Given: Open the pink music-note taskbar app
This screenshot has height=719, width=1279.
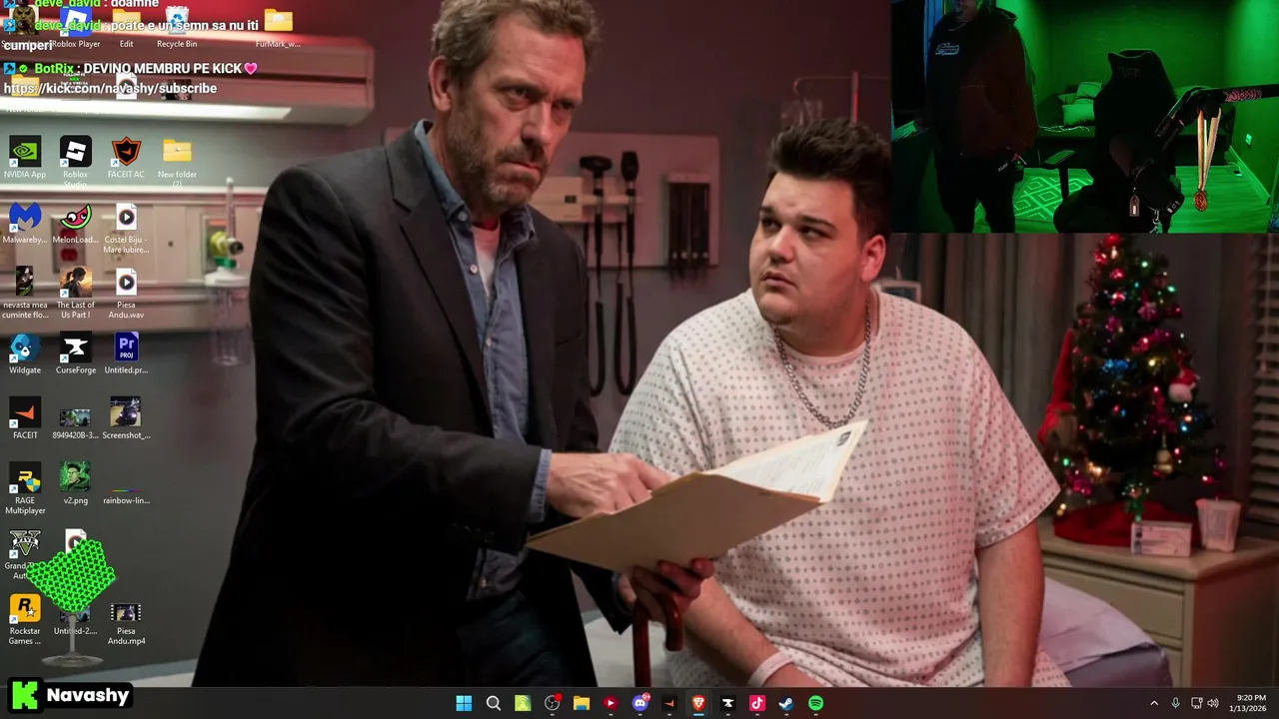Looking at the screenshot, I should pyautogui.click(x=757, y=703).
